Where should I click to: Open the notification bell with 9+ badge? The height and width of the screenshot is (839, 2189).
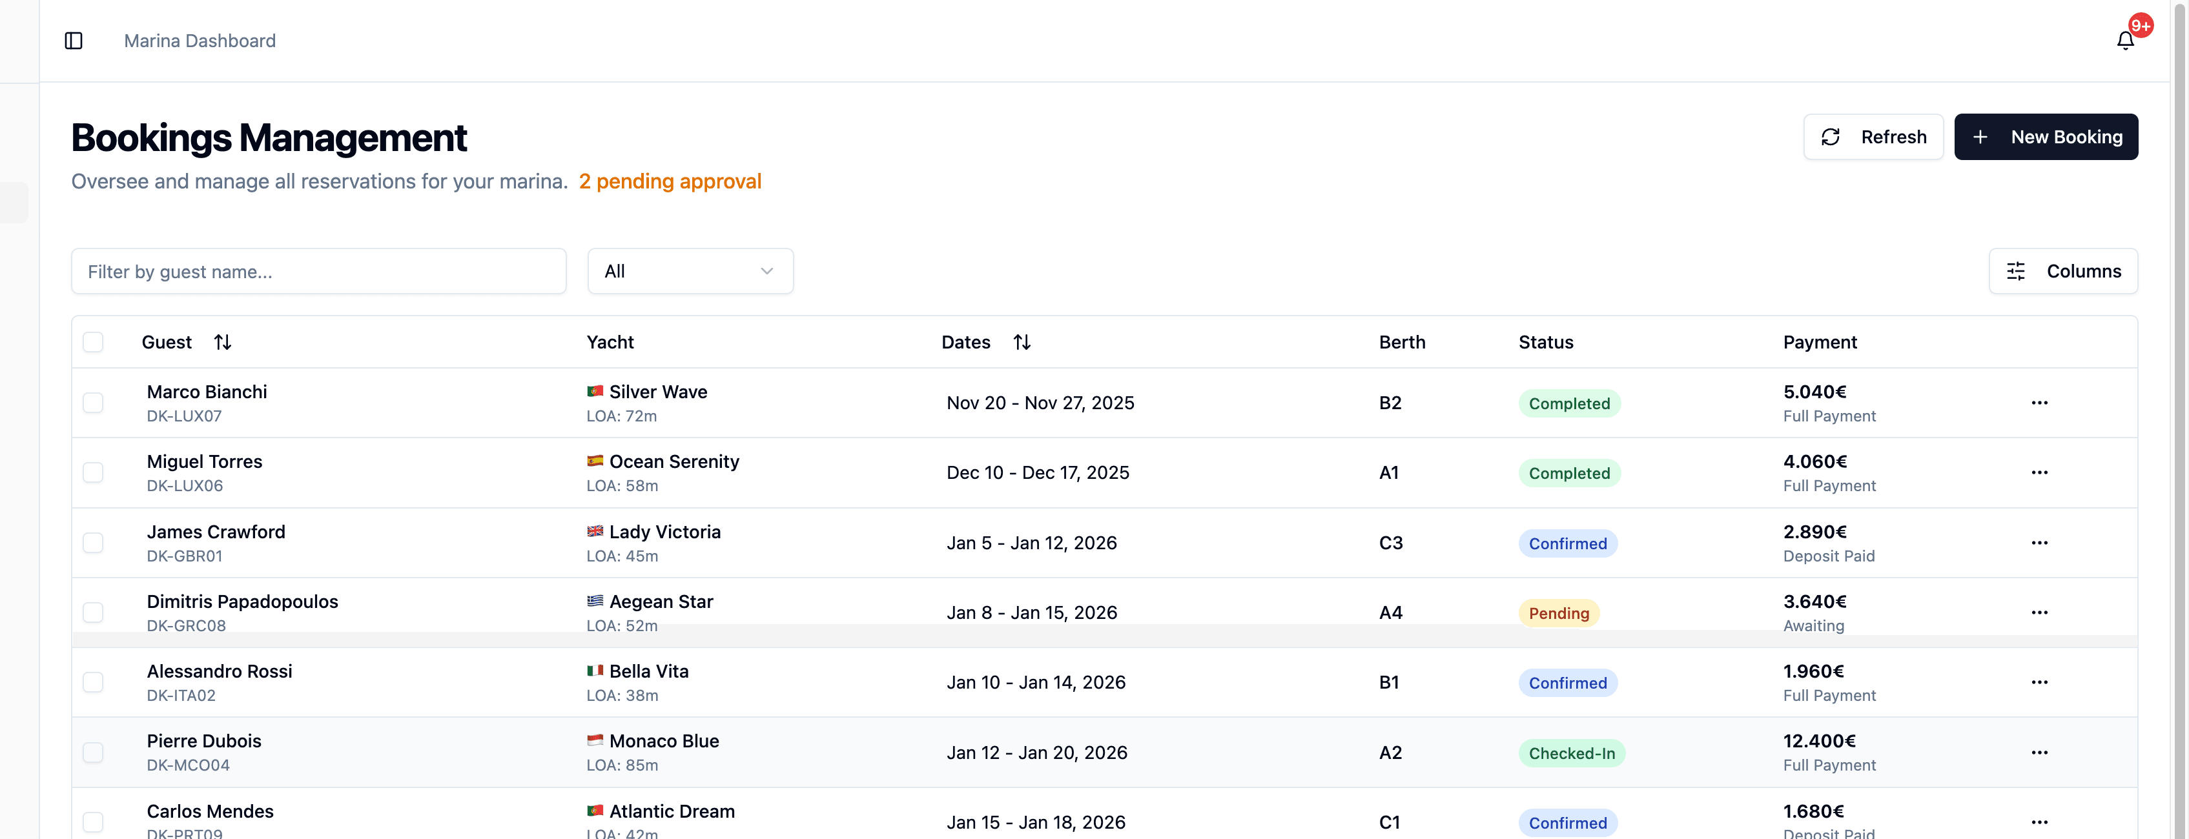pos(2124,39)
